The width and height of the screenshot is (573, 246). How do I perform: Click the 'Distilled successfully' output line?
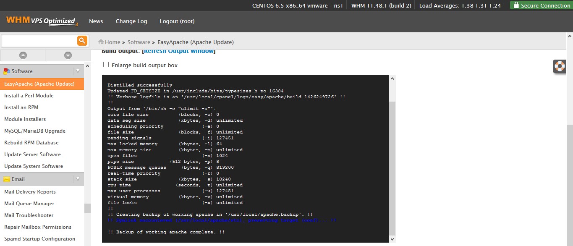pos(140,85)
